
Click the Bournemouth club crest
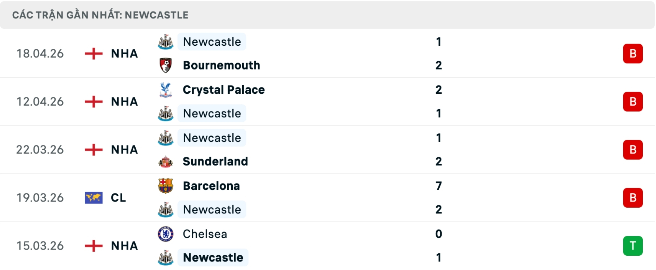(166, 65)
